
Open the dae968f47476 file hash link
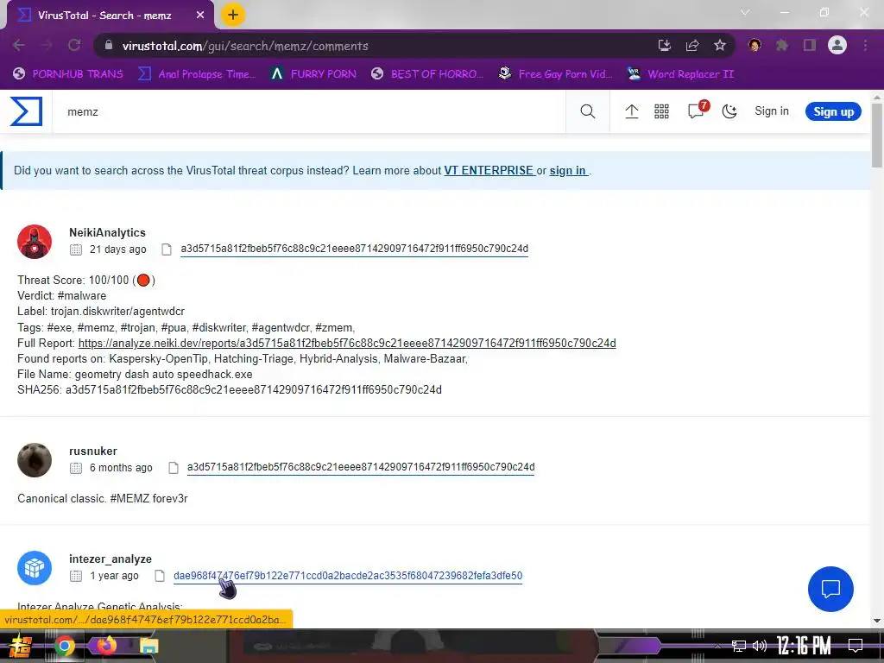[x=348, y=576]
